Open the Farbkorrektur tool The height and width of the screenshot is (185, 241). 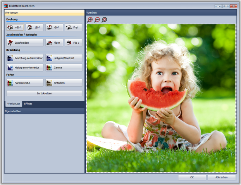(25, 83)
